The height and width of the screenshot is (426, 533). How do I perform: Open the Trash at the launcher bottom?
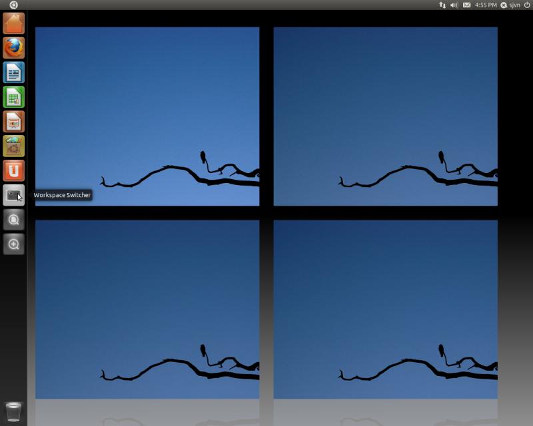click(x=12, y=410)
